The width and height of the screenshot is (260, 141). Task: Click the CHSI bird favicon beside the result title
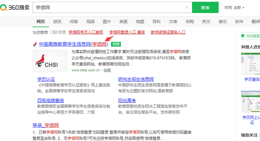35,44
